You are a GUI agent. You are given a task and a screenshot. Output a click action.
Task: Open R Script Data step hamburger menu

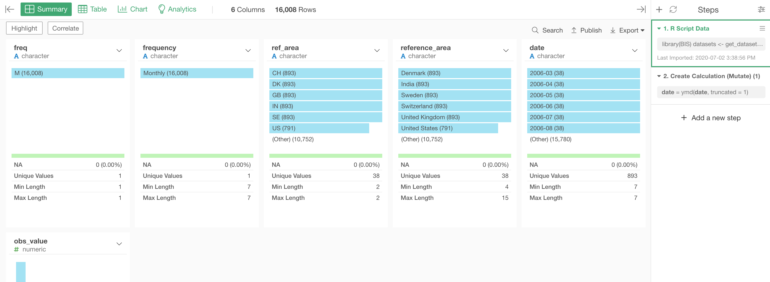click(x=762, y=28)
